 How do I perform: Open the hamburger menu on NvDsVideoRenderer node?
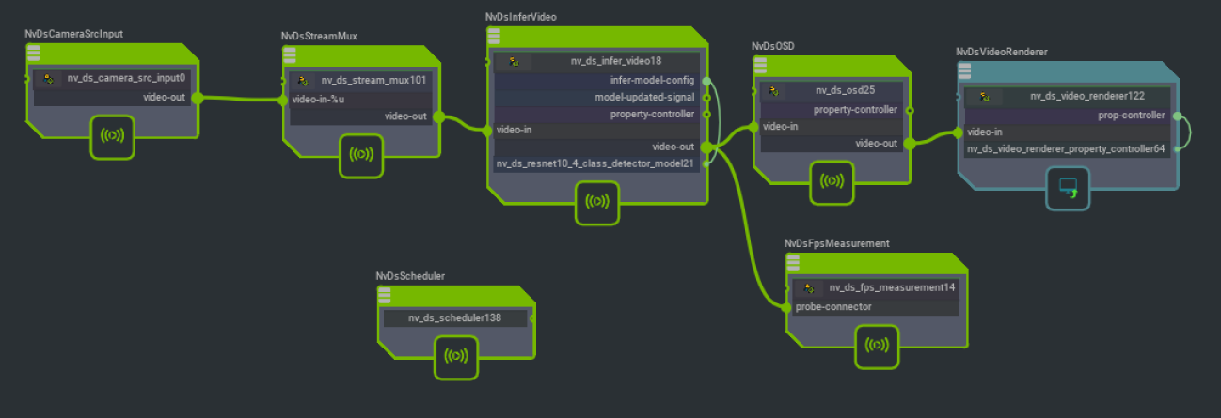click(965, 71)
